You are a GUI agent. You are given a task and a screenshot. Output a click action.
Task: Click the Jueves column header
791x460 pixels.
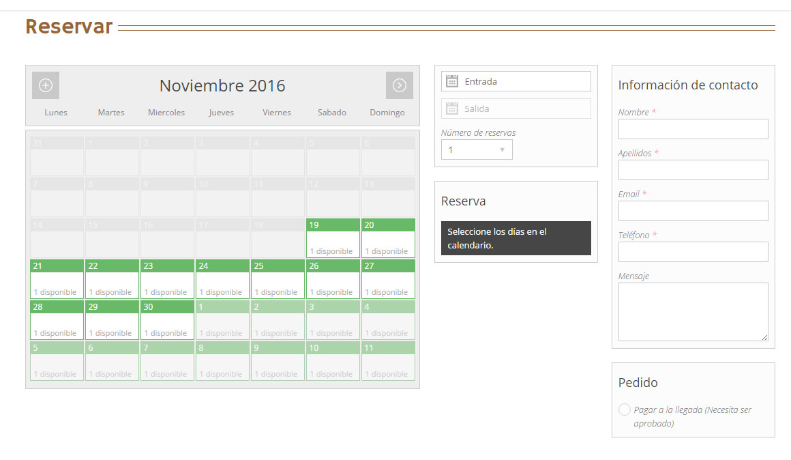point(222,113)
